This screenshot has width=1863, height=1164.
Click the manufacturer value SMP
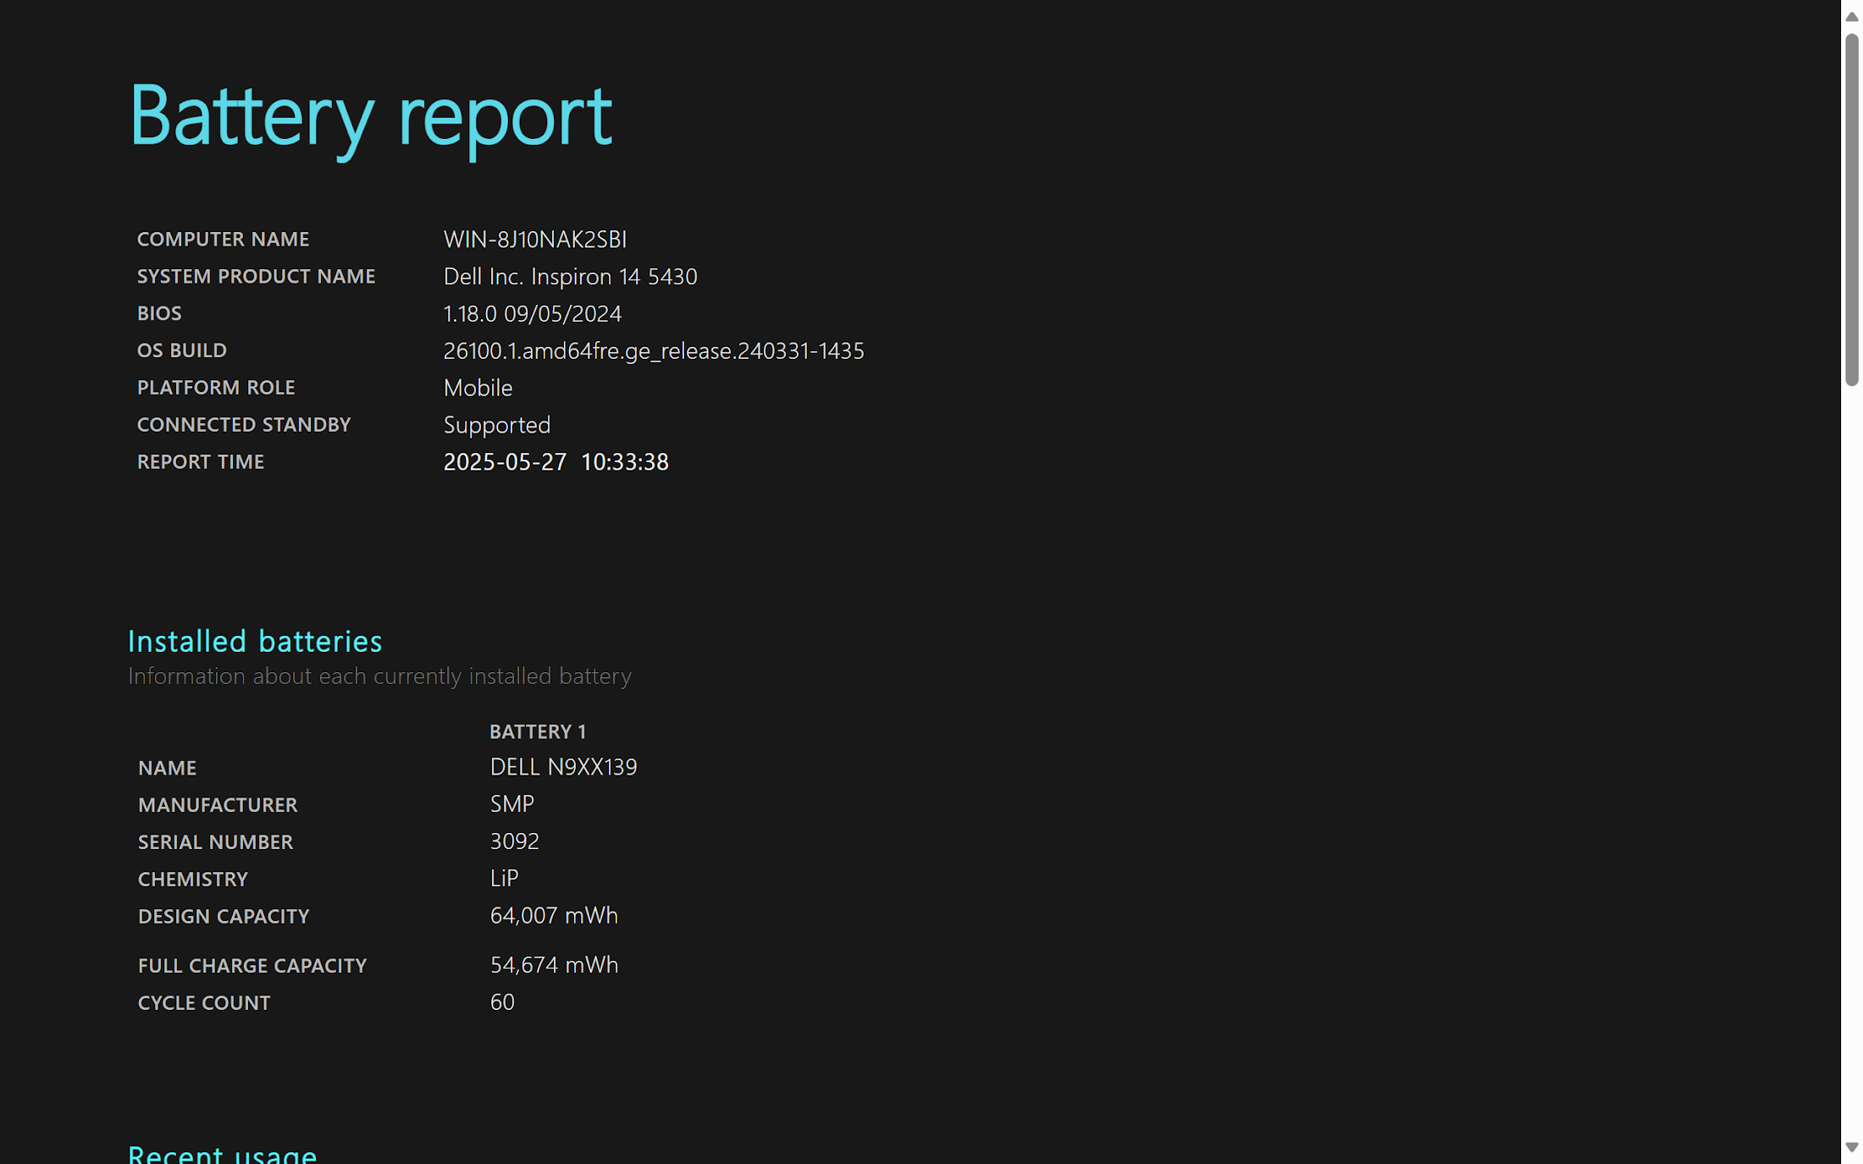(511, 804)
